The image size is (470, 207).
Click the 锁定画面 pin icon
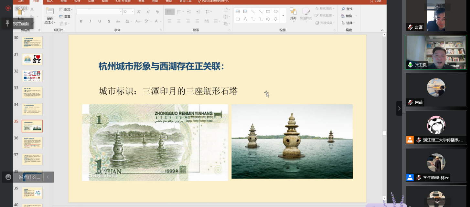point(7,24)
